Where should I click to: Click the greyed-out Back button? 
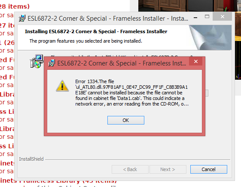pyautogui.click(x=130, y=169)
